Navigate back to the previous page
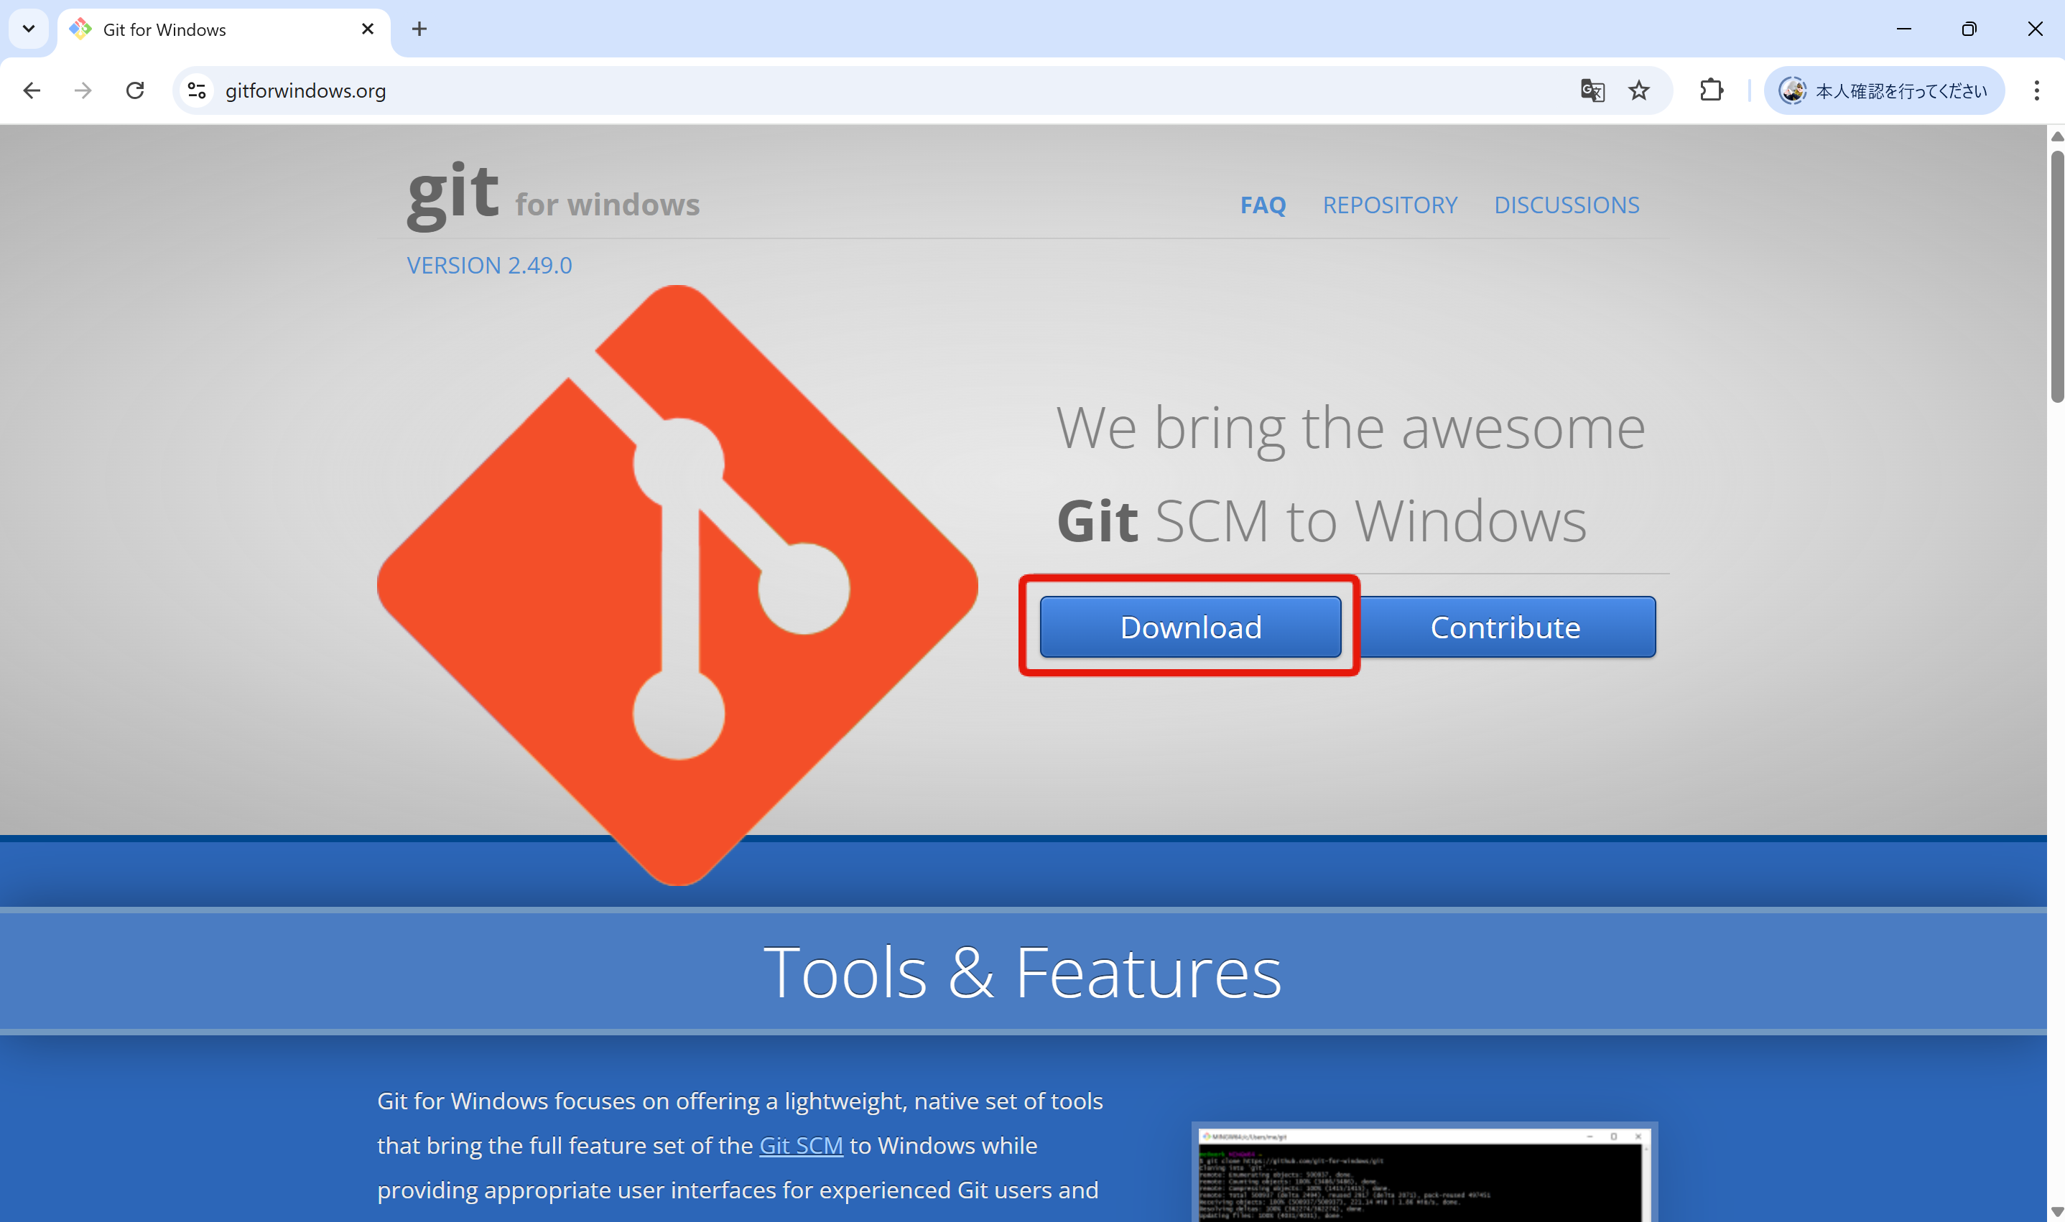 coord(30,90)
